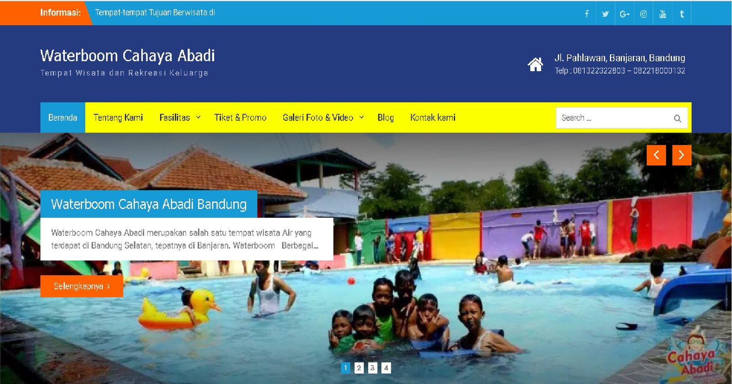Jump to slide 2 in pagination
The image size is (732, 384).
pos(359,368)
